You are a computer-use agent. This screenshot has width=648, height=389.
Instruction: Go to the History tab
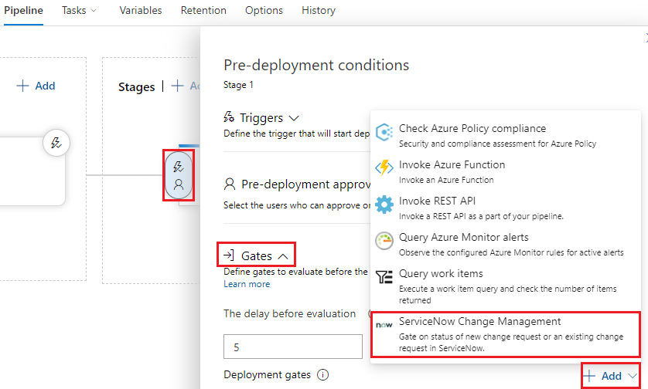(x=319, y=10)
